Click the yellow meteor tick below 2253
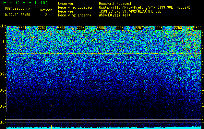This screenshot has width=204, height=129. pos(51,127)
